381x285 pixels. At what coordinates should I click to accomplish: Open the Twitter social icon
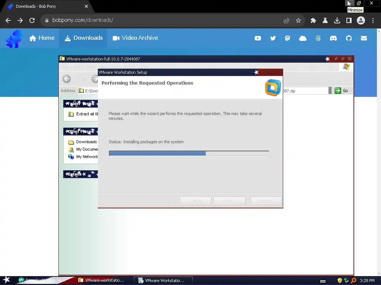[273, 38]
